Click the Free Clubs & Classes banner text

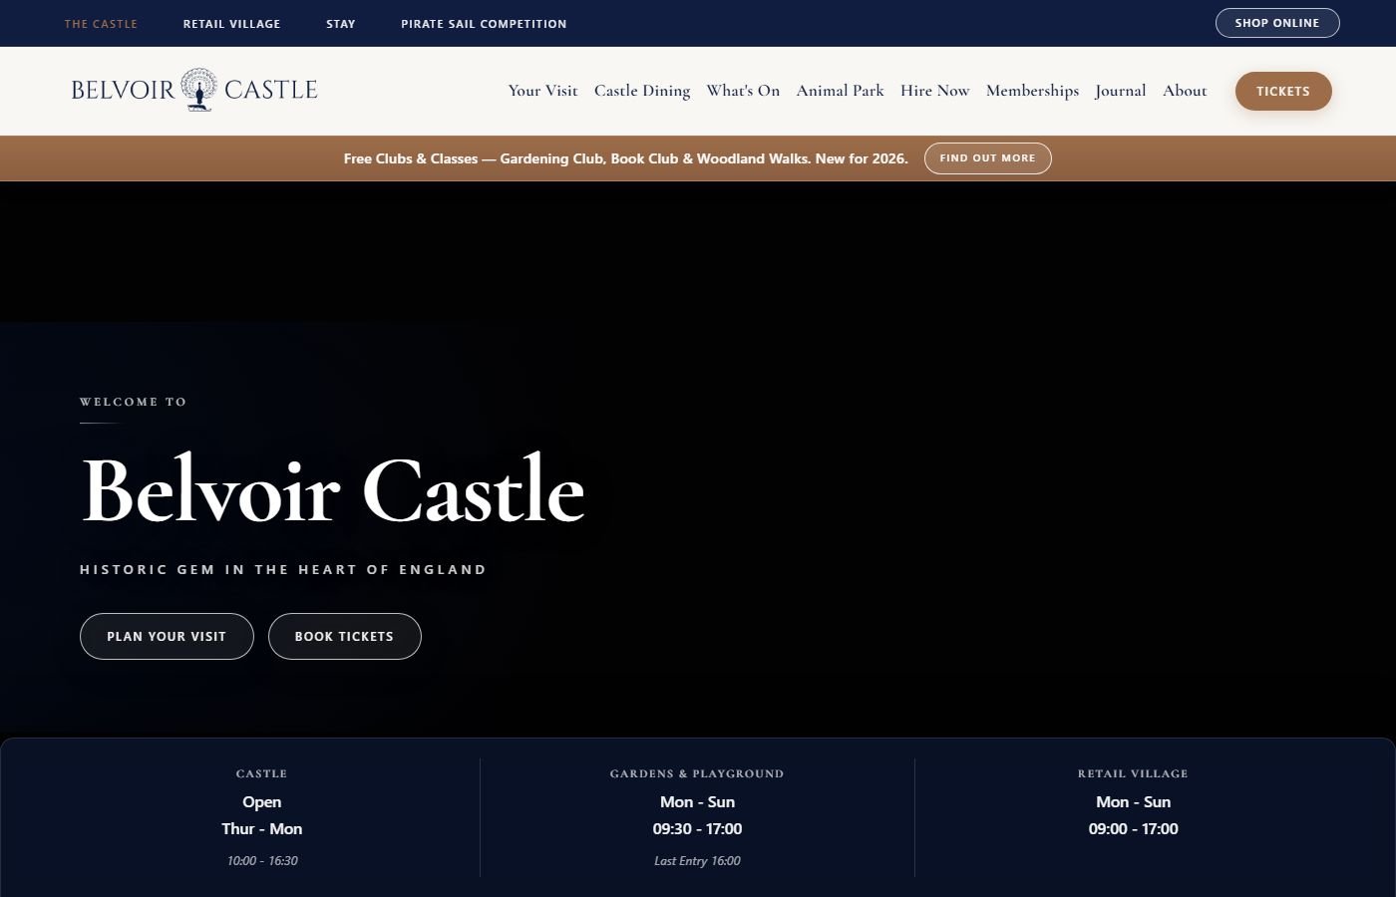[x=625, y=158]
